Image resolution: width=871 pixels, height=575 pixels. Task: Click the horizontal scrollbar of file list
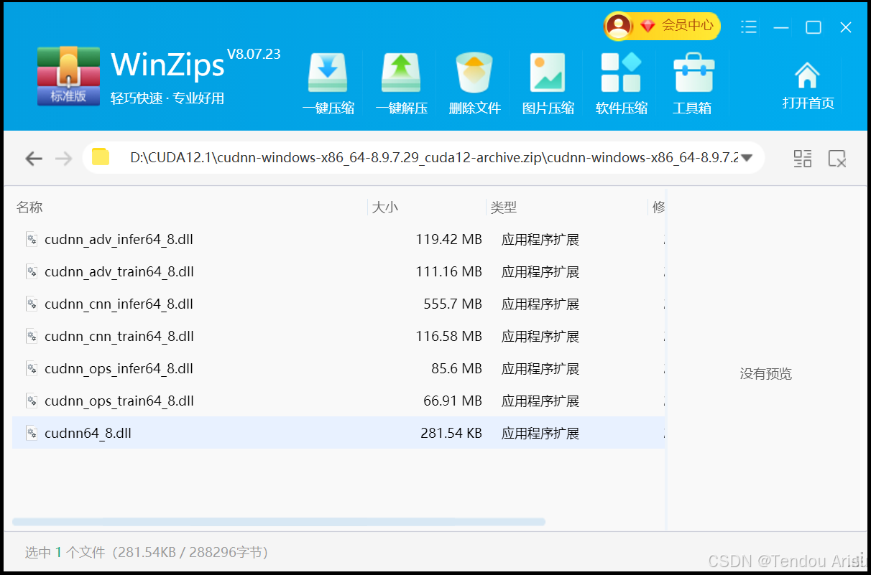pos(279,522)
